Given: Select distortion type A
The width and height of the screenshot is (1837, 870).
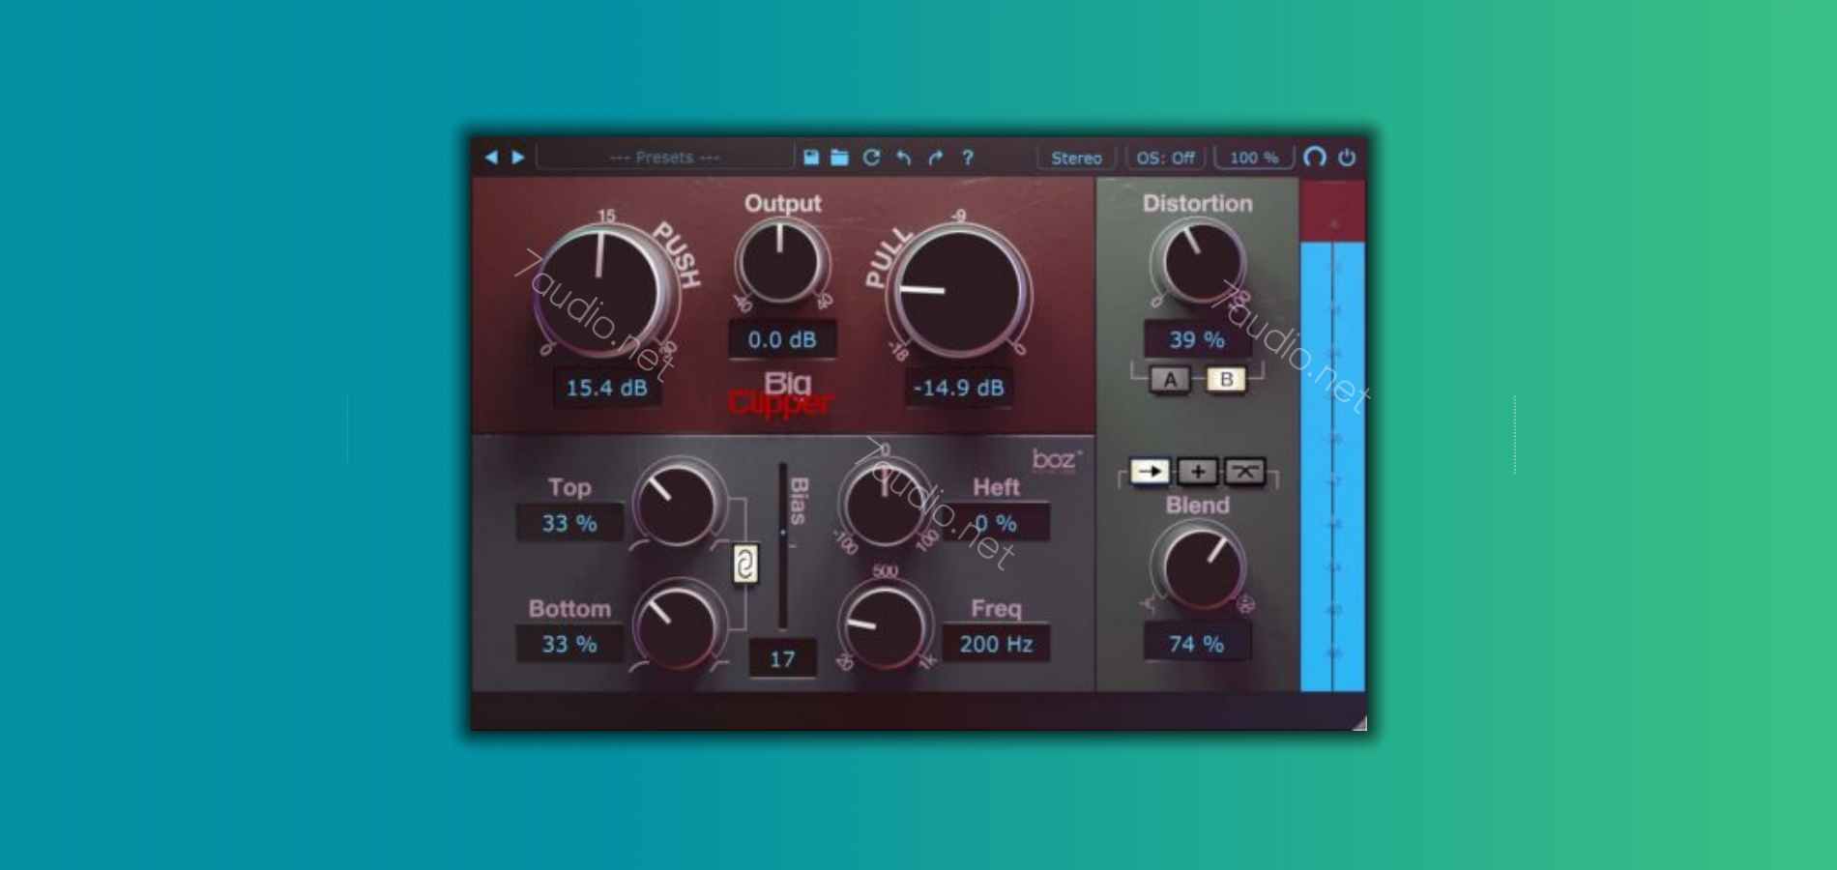Looking at the screenshot, I should click(x=1170, y=380).
